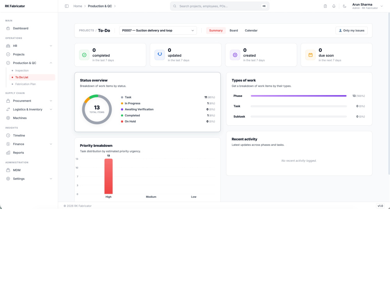Click the Subtask gray progress bar
The height and width of the screenshot is (293, 390).
point(298,116)
